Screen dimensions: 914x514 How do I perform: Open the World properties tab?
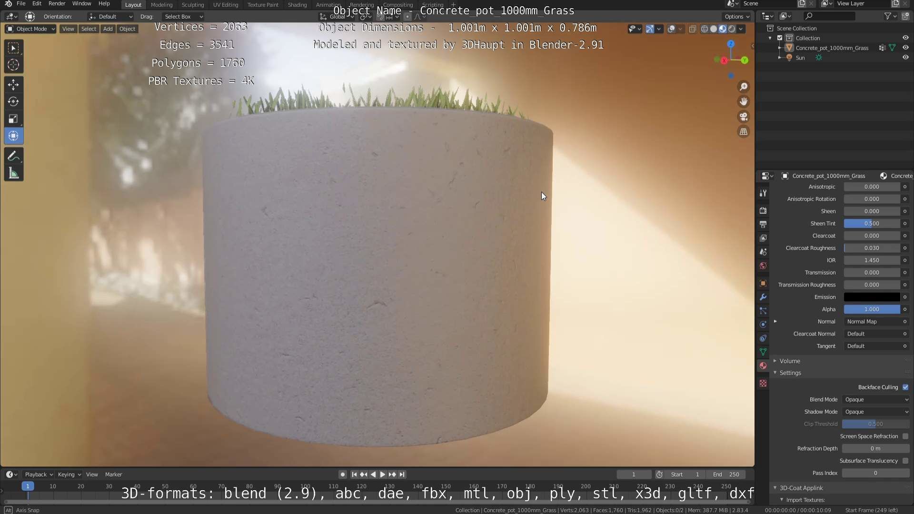coord(763,266)
